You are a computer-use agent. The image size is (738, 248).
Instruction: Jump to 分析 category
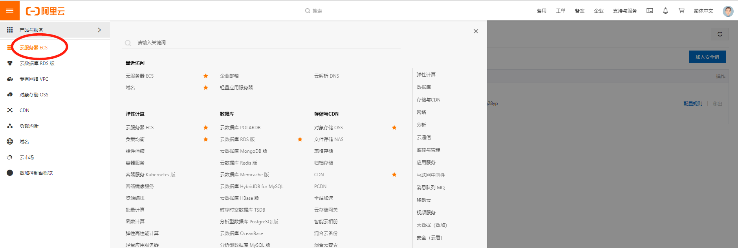pyautogui.click(x=421, y=125)
